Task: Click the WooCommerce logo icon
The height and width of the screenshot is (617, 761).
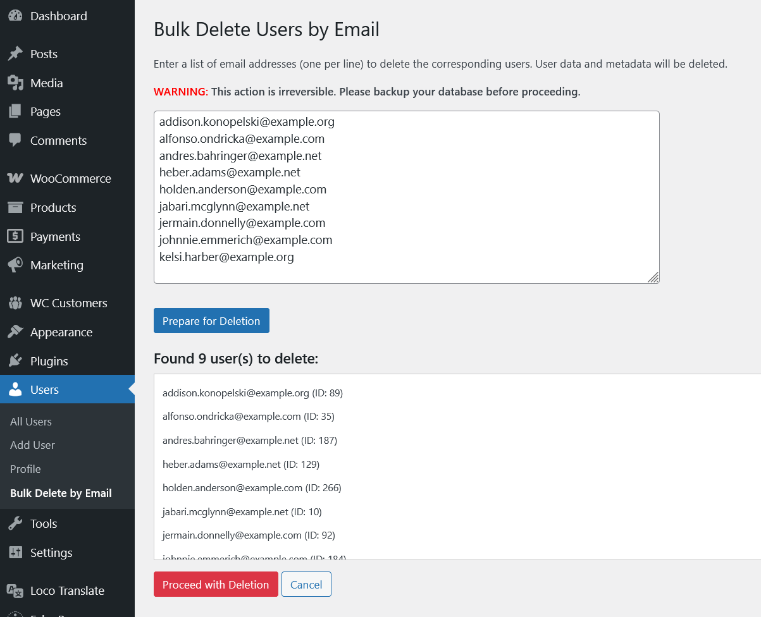Action: (x=15, y=178)
